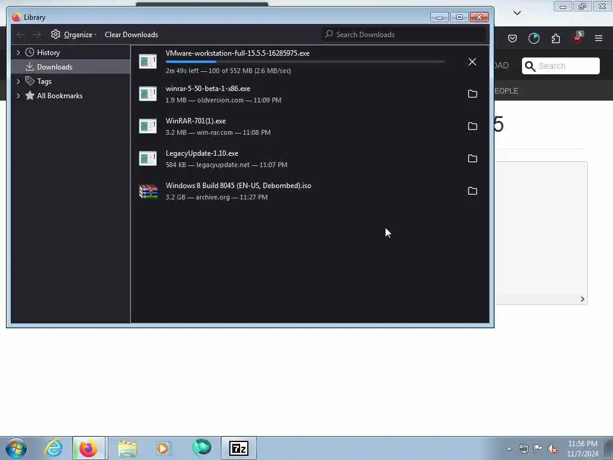Select VMware-workstation-full-15.5.5-16285975.exe file name
This screenshot has height=460, width=613.
click(x=237, y=53)
